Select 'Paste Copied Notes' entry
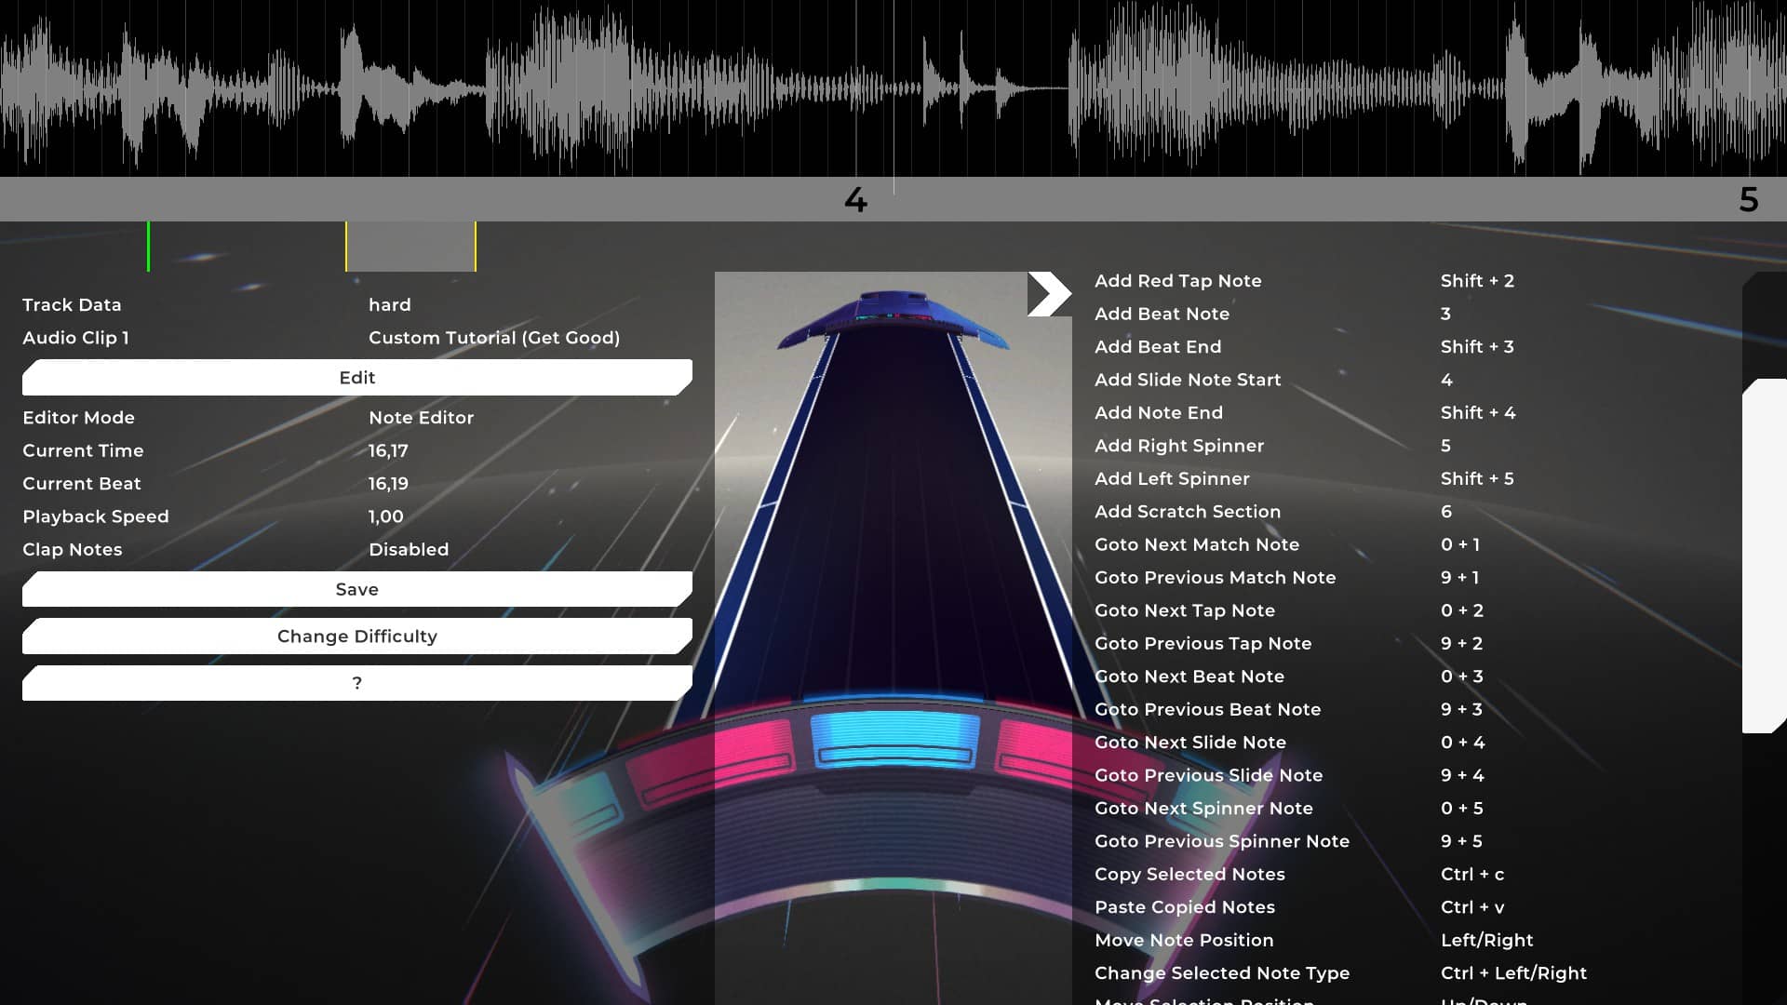The height and width of the screenshot is (1005, 1787). pos(1185,907)
